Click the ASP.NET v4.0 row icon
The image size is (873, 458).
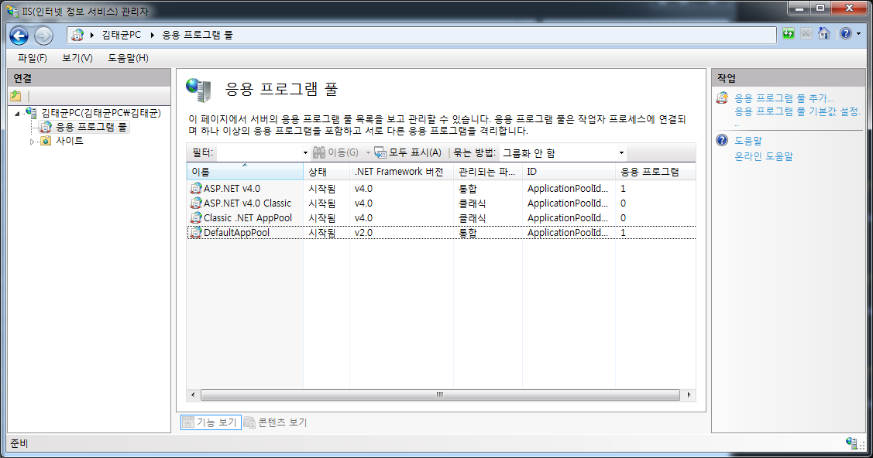[x=195, y=189]
